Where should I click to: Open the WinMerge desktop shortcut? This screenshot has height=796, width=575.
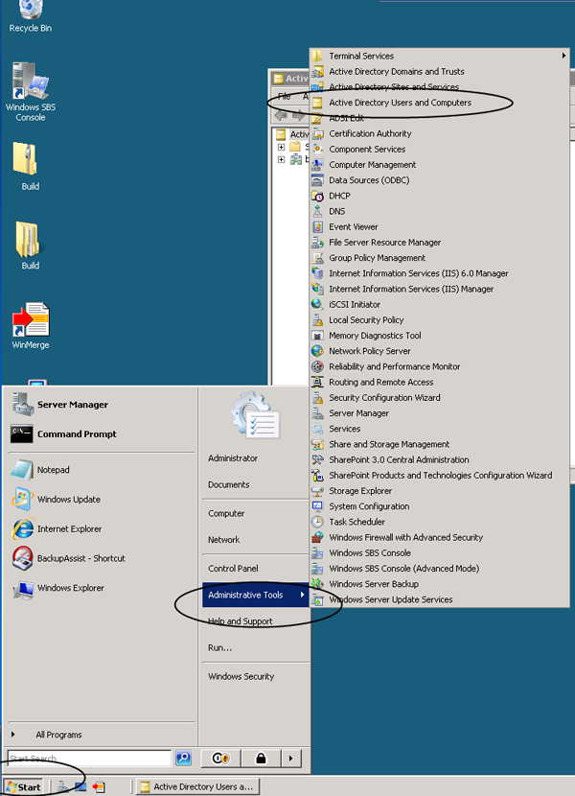pyautogui.click(x=31, y=326)
